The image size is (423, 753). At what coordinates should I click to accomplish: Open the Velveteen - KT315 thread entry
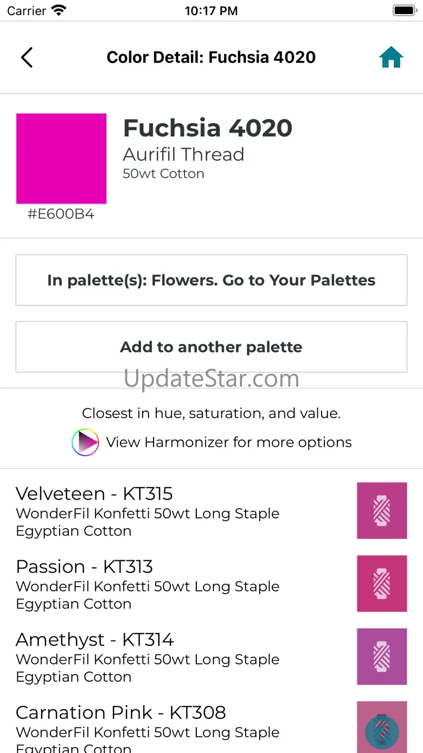(x=148, y=511)
